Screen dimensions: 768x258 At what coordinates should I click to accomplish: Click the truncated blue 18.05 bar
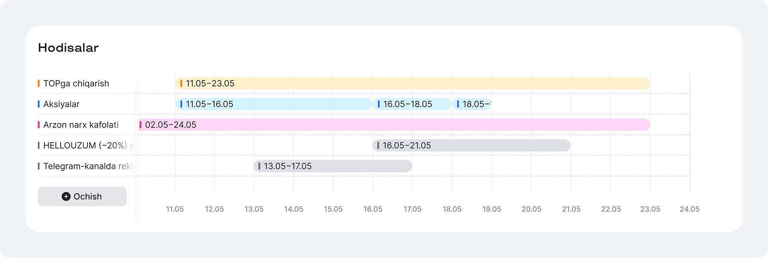472,104
